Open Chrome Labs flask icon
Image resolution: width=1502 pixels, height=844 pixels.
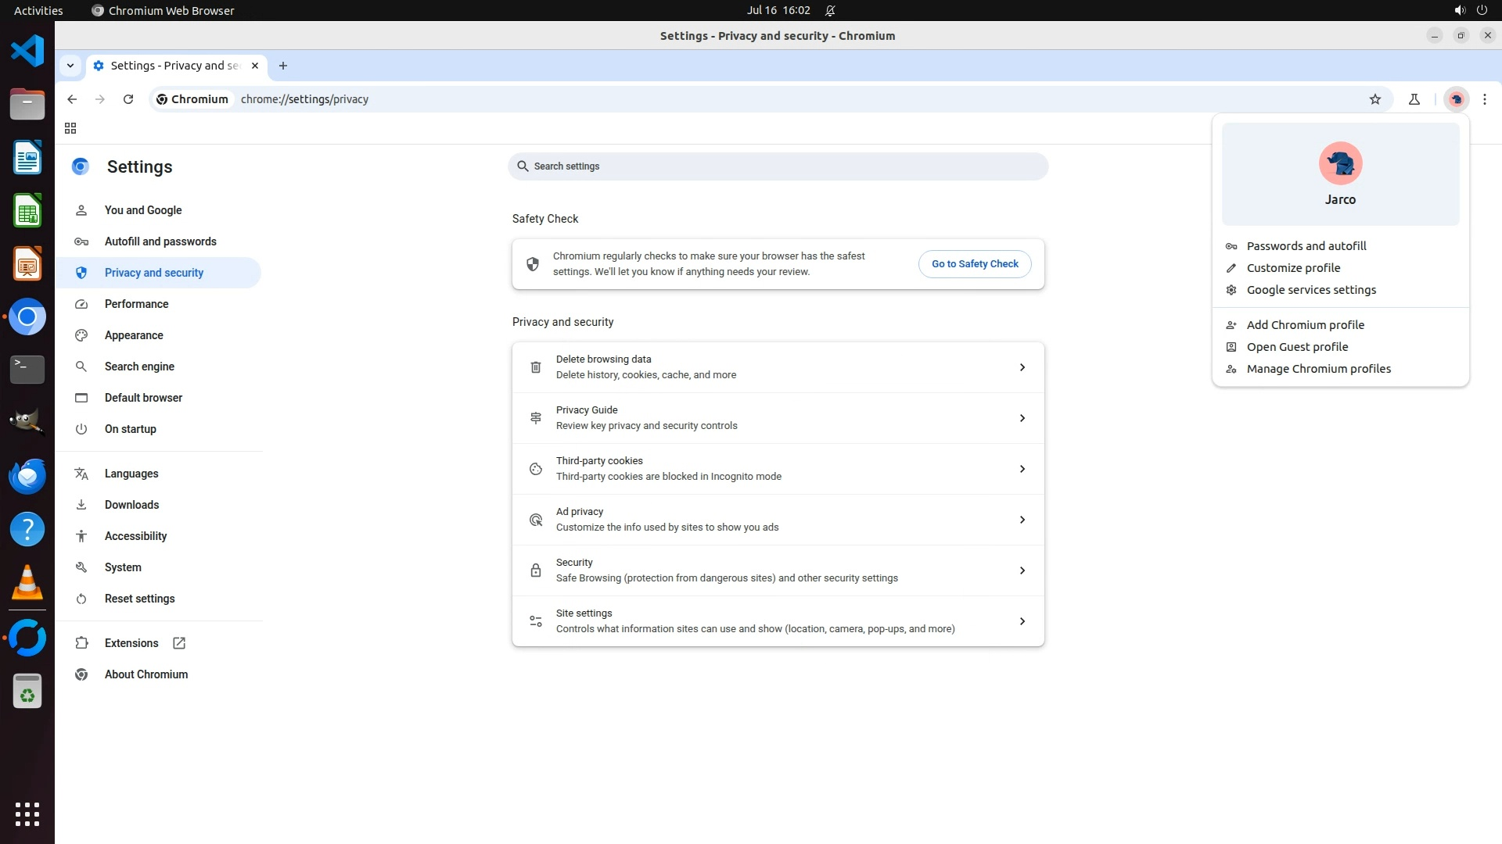point(1414,99)
